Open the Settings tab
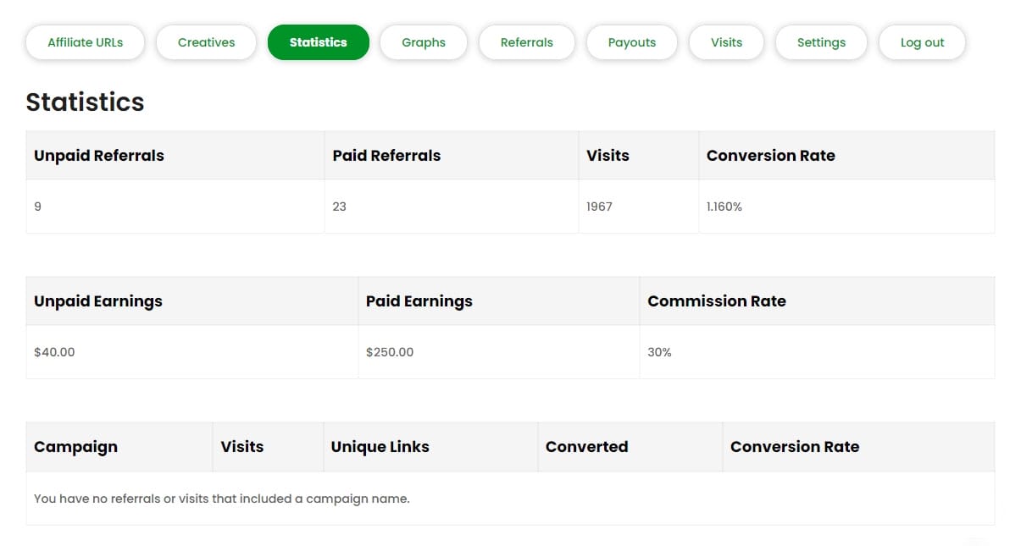 [821, 42]
